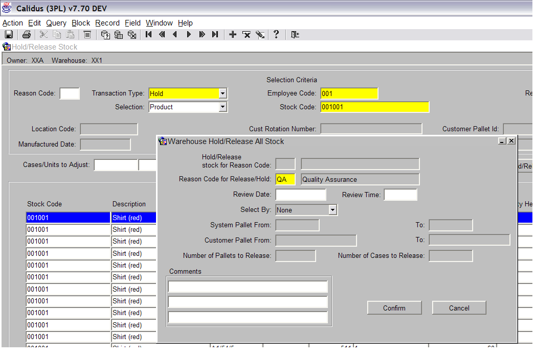Image resolution: width=536 pixels, height=358 pixels.
Task: Click the Delete Record icon
Action: pos(247,34)
